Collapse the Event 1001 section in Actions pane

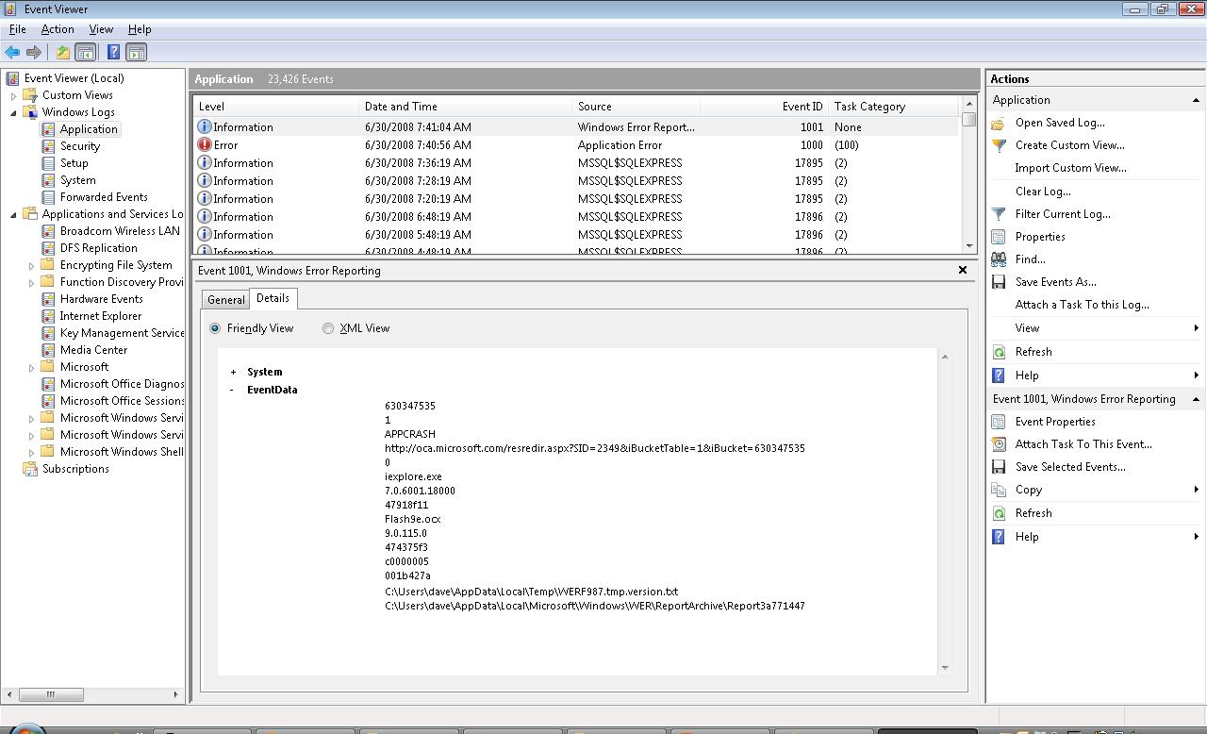(1196, 399)
